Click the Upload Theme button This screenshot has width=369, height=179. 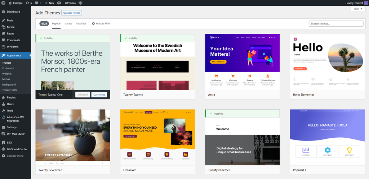(72, 13)
